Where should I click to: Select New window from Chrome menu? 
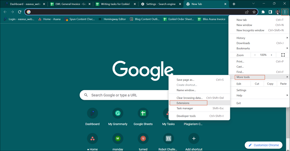(259, 25)
